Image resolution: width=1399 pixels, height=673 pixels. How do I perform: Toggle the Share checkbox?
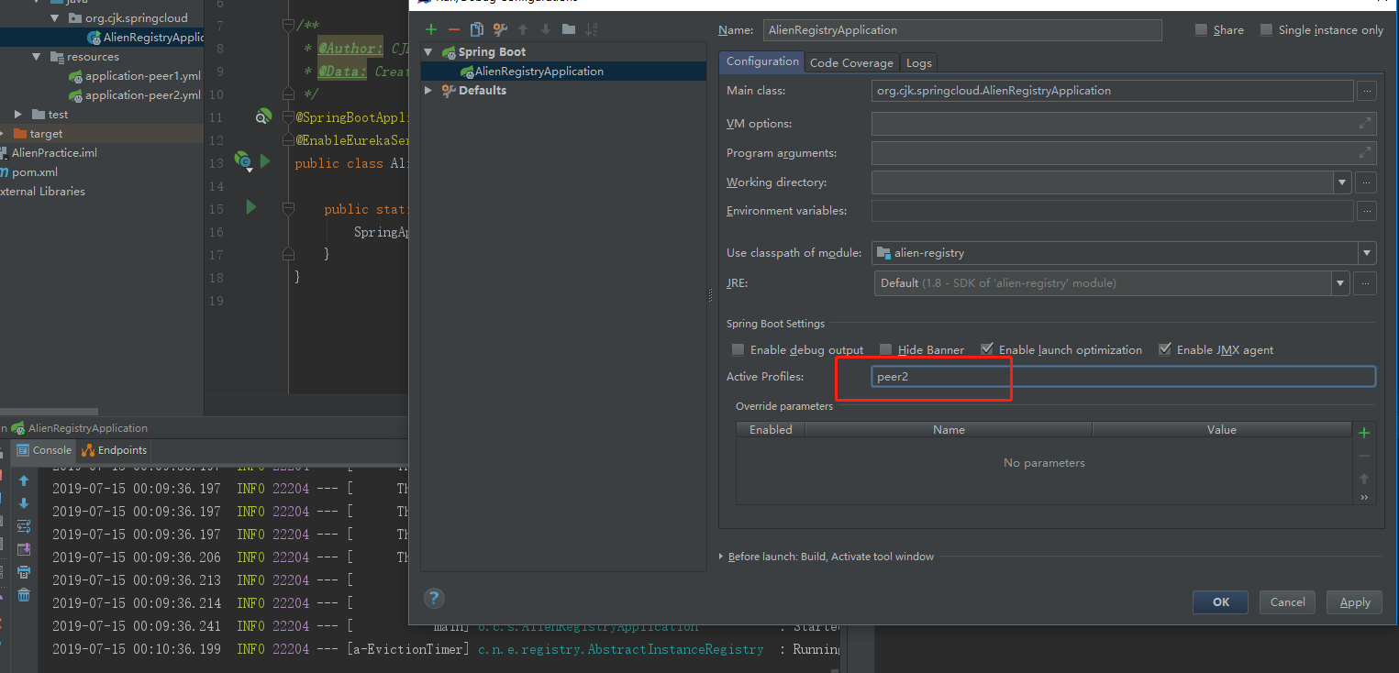pos(1202,30)
